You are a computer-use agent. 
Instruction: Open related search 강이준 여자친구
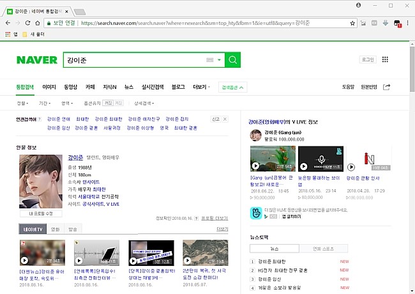pyautogui.click(x=144, y=119)
